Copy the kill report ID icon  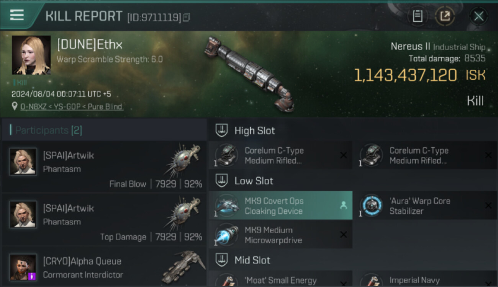pos(187,17)
